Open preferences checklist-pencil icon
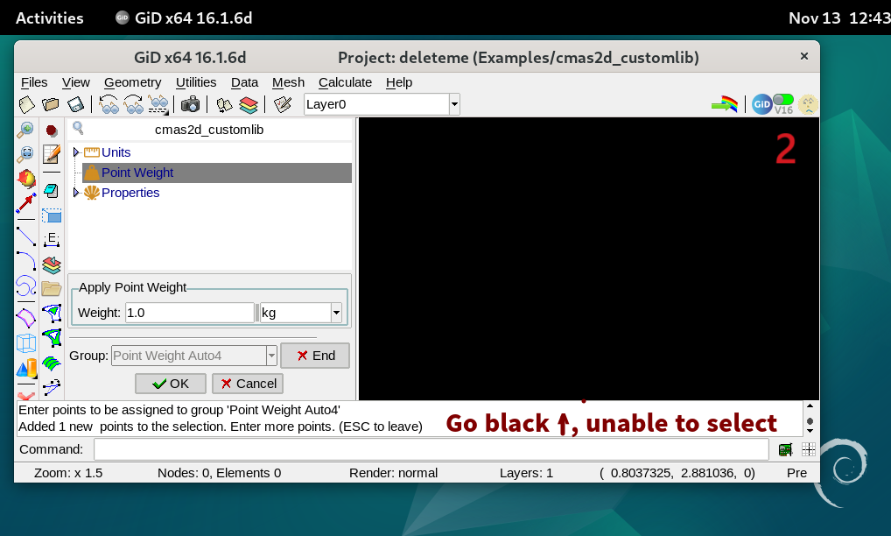Image resolution: width=891 pixels, height=536 pixels. tap(283, 104)
